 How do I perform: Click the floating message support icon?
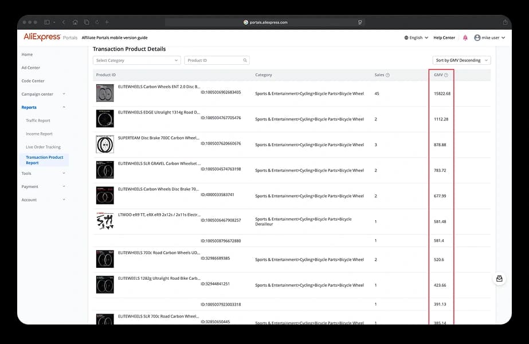tap(499, 279)
